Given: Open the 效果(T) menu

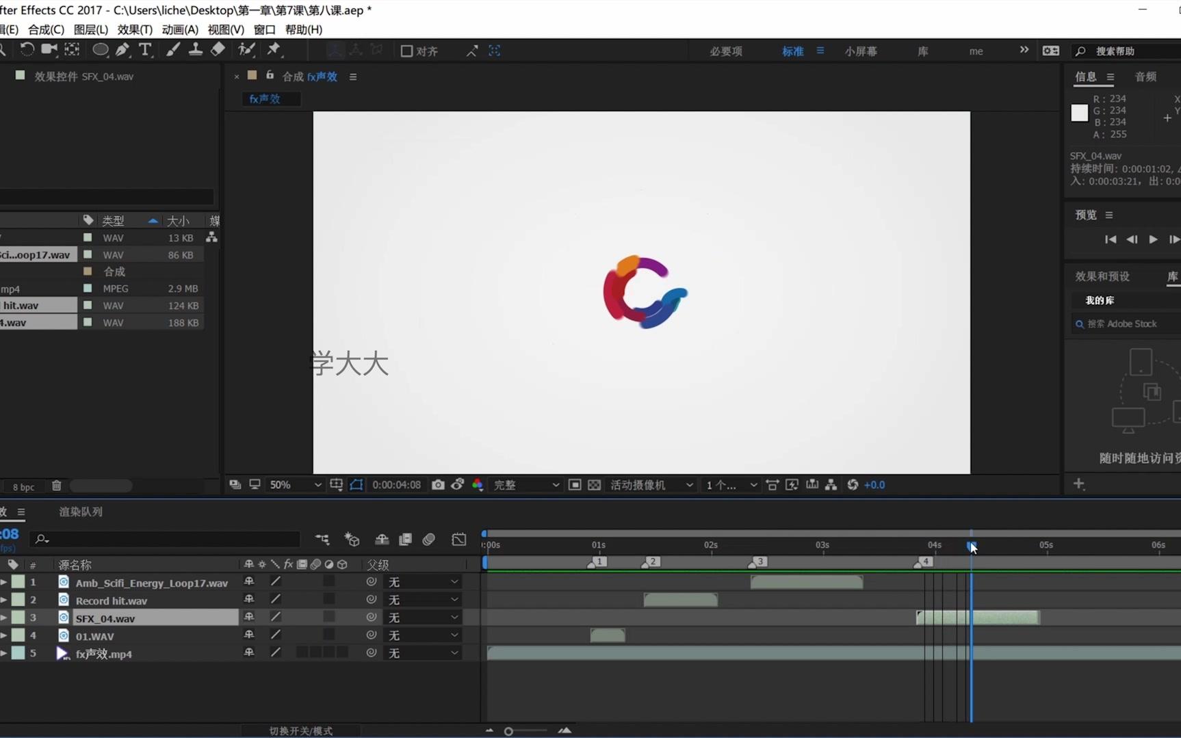Looking at the screenshot, I should point(135,29).
